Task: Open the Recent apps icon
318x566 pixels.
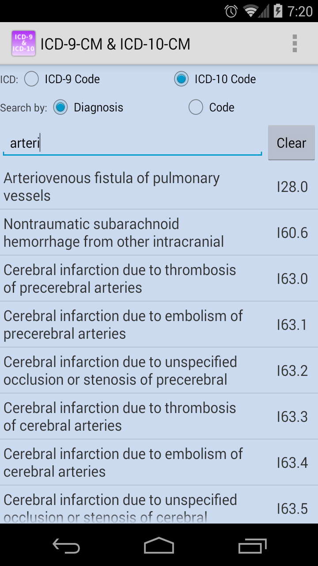Action: pos(252,546)
